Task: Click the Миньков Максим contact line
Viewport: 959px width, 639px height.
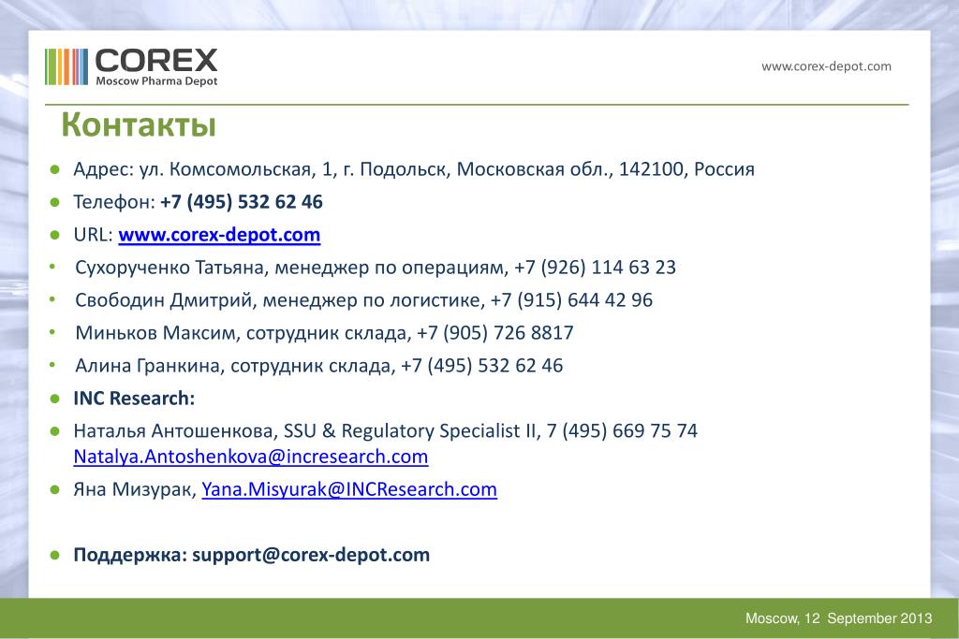Action: [x=324, y=333]
